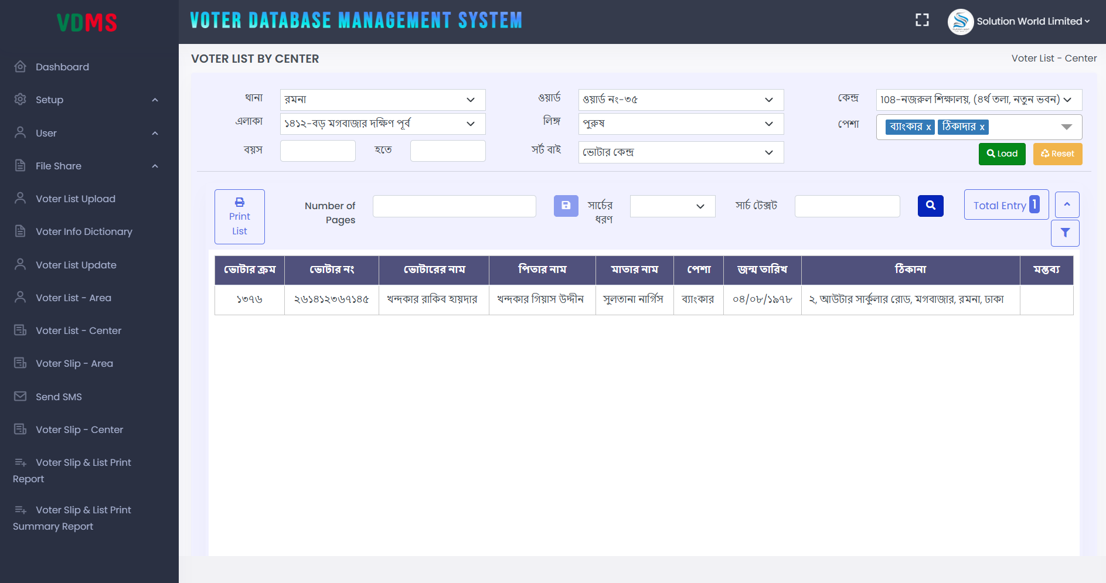Click the Total Entry button
This screenshot has height=583, width=1106.
pyautogui.click(x=1005, y=205)
